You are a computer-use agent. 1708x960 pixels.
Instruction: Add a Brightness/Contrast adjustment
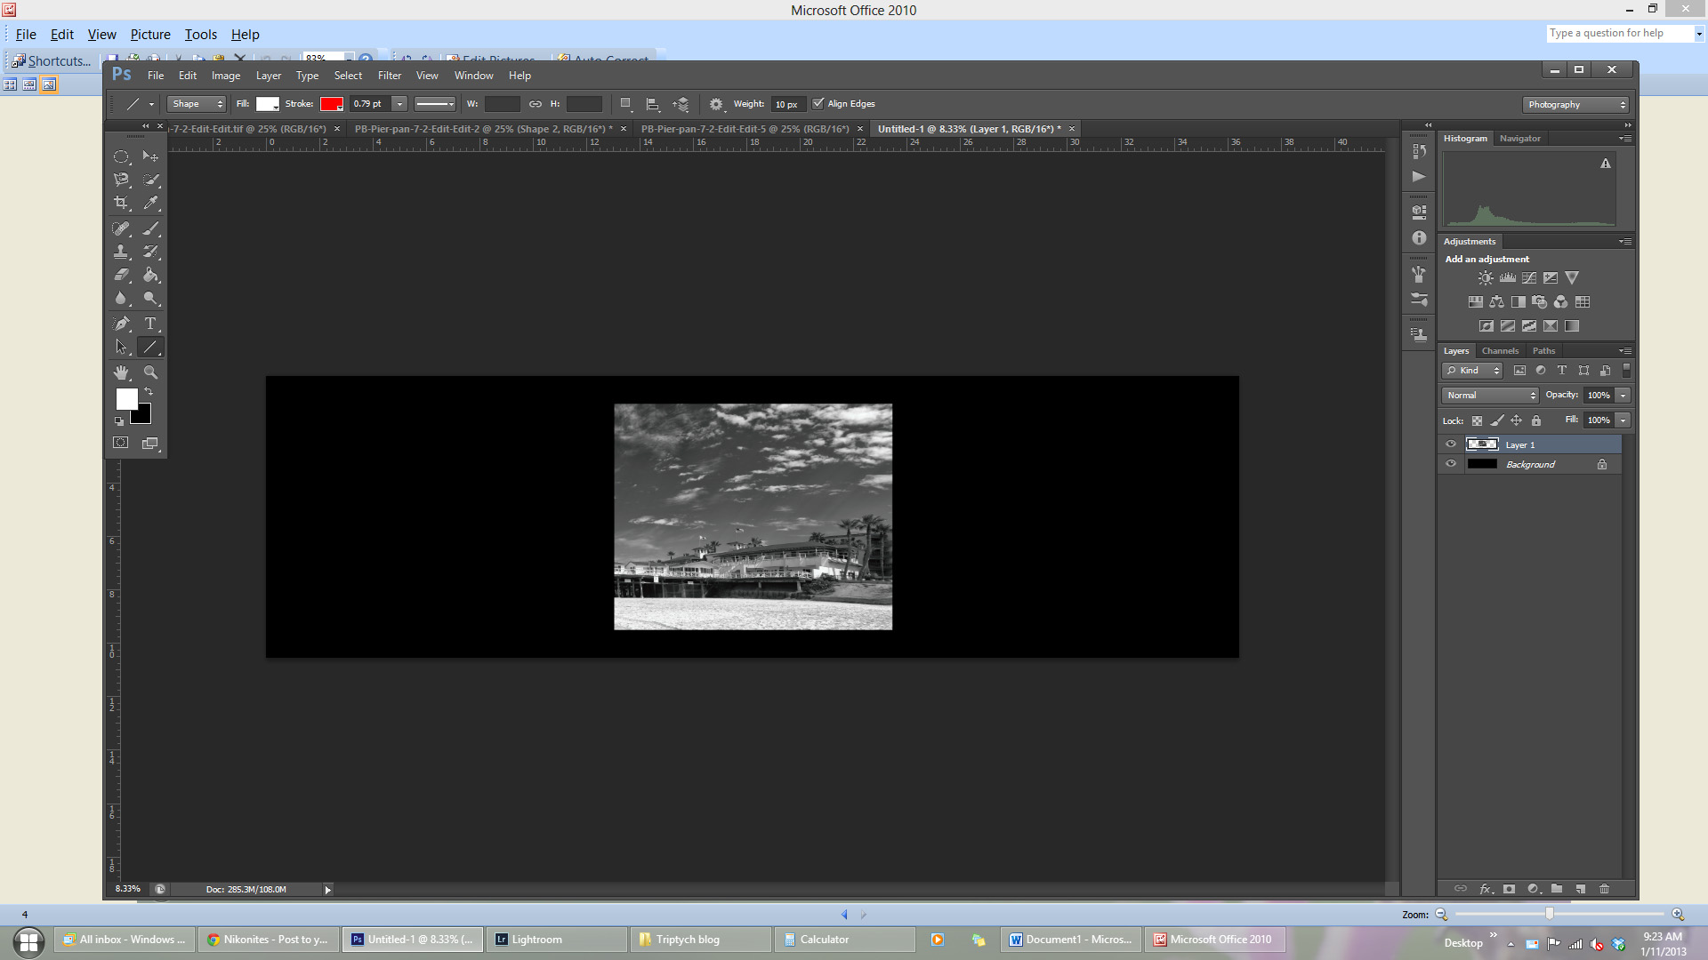pyautogui.click(x=1486, y=278)
